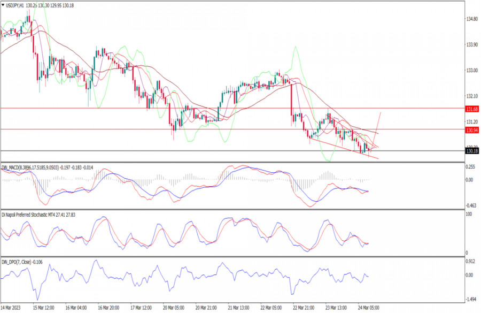Click the Di Napoli Preferred Stochastic label

point(38,215)
